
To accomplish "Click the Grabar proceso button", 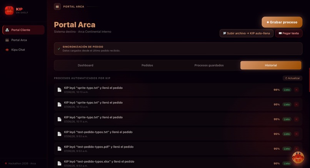I will [282, 22].
